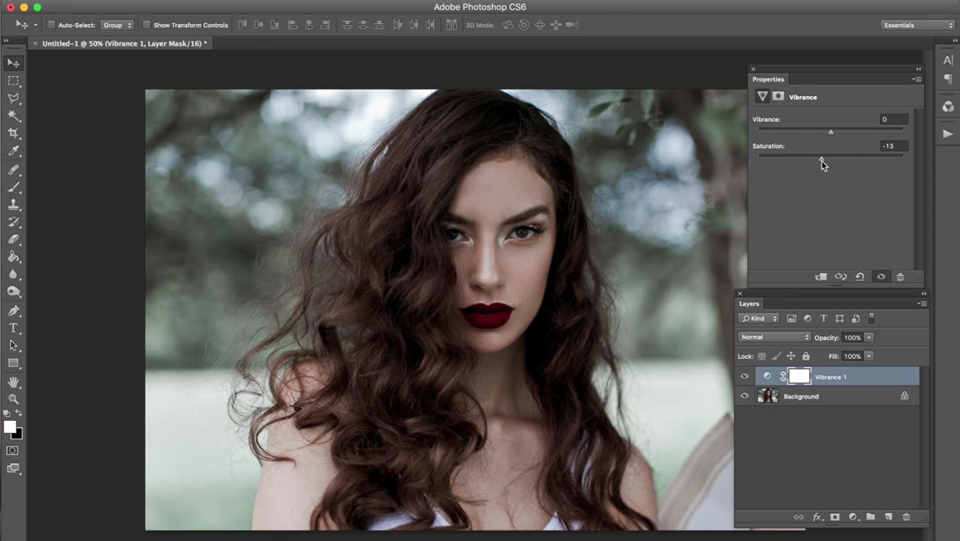Create a new layer in Layers panel
The height and width of the screenshot is (541, 960).
(889, 517)
